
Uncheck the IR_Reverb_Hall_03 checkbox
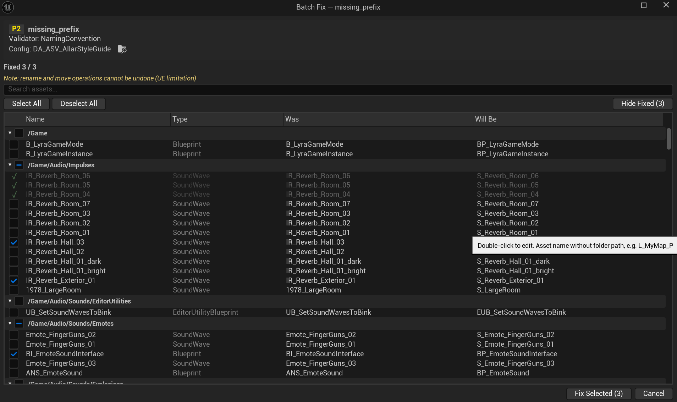coord(13,242)
